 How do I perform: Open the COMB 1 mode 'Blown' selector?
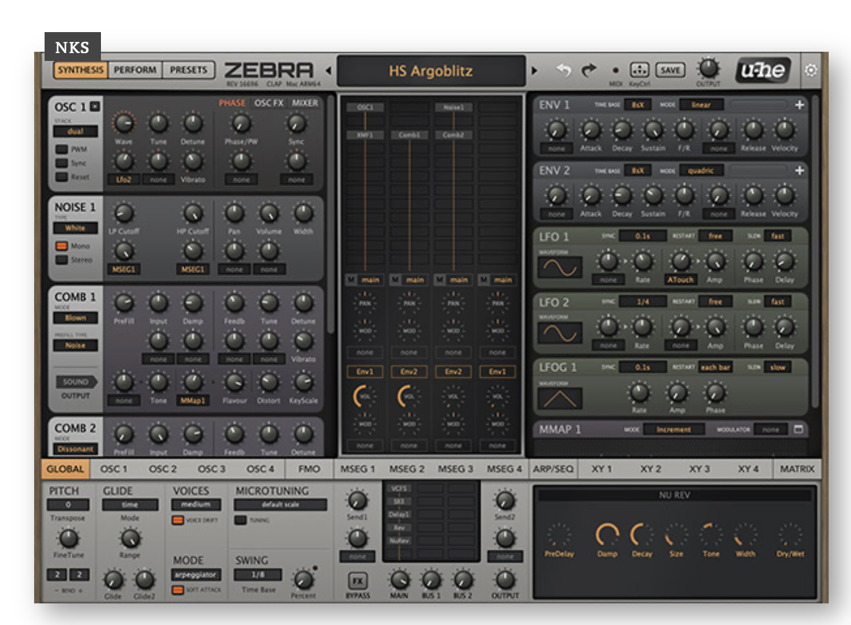tap(75, 318)
